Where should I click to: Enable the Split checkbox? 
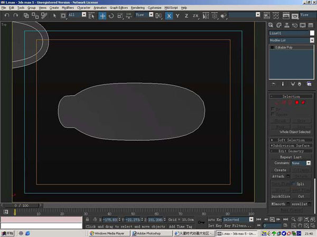coord(293,184)
